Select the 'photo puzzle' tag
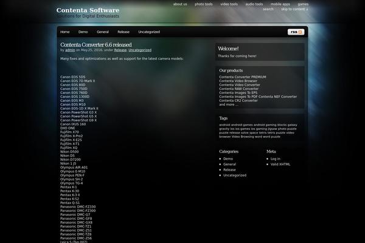365x243 pixels. point(287,129)
